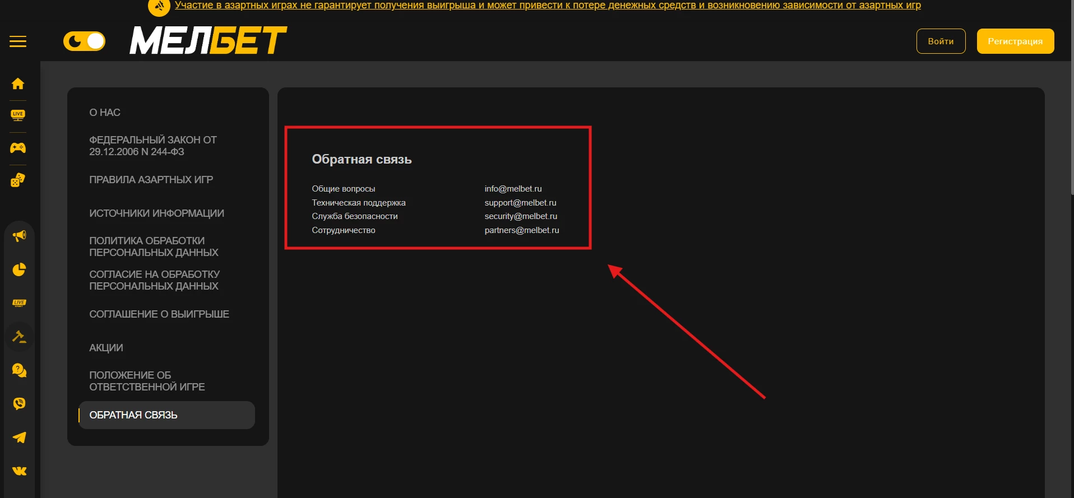
Task: Open ПОЛОЖЕНИЕ ОБ ОТВЕТСТВЕННОЙ ИГРЕ item
Action: click(x=147, y=381)
